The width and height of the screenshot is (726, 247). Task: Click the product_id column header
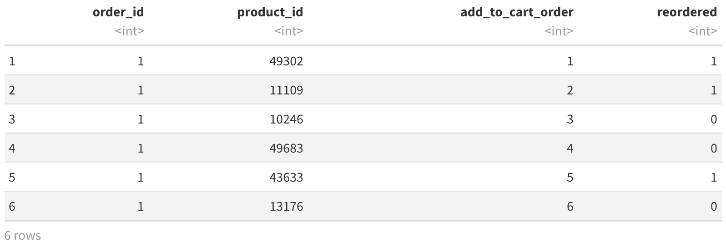pyautogui.click(x=270, y=12)
